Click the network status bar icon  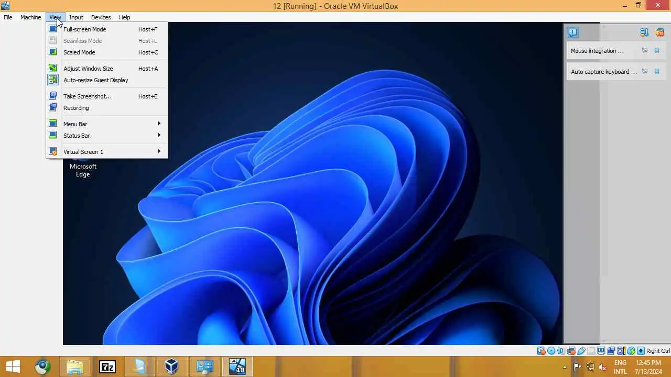pos(571,351)
